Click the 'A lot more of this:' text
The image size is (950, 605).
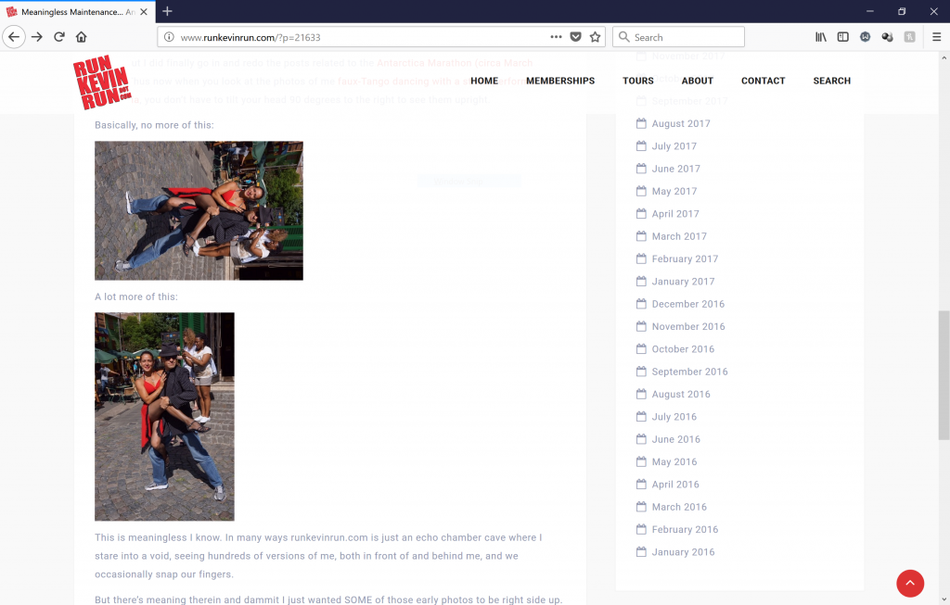[x=136, y=296]
